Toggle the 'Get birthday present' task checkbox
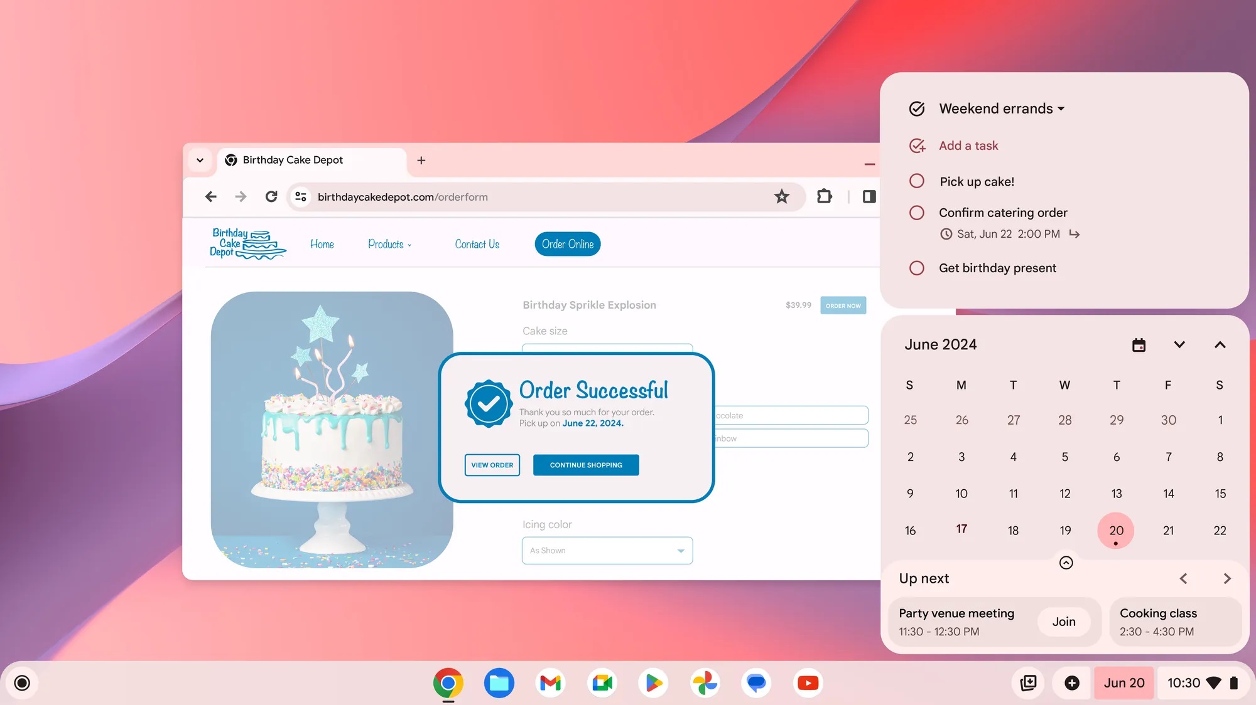This screenshot has height=705, width=1256. [x=916, y=267]
